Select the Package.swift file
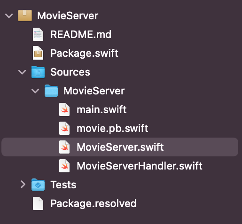The width and height of the screenshot is (242, 224). (84, 54)
